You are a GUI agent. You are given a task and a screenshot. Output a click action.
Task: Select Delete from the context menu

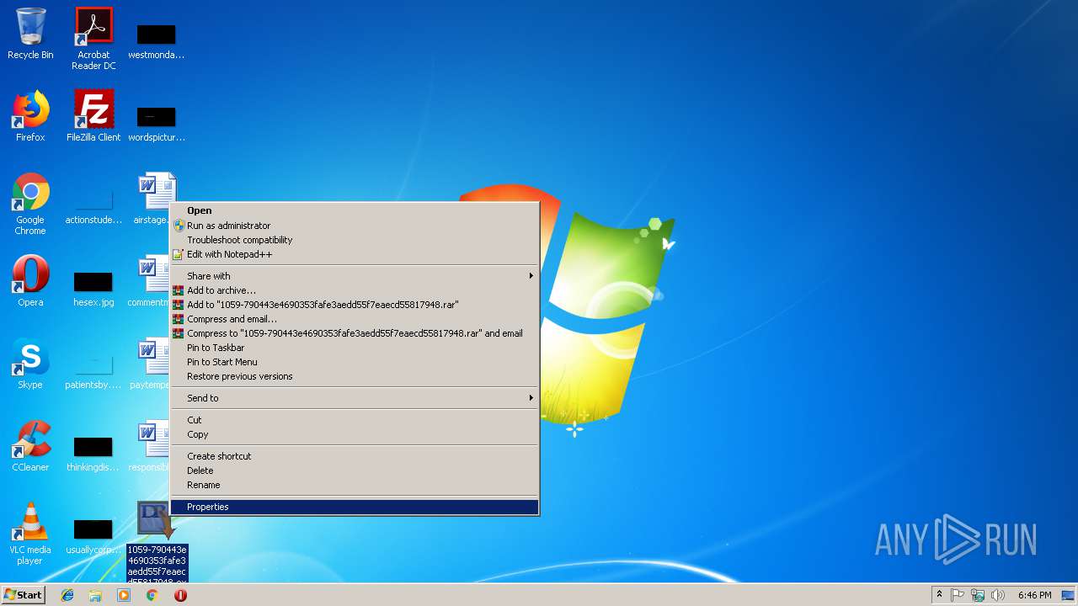[x=355, y=470]
